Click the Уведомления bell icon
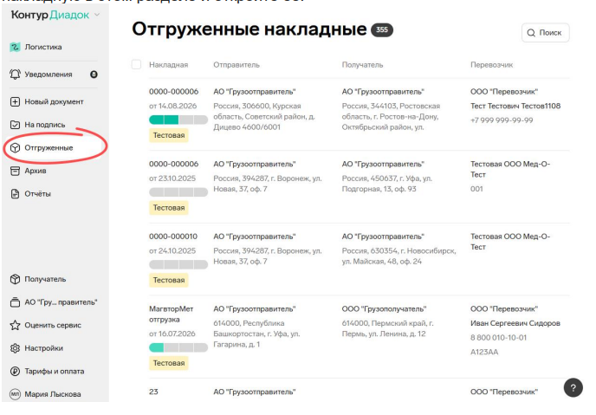 coord(15,75)
